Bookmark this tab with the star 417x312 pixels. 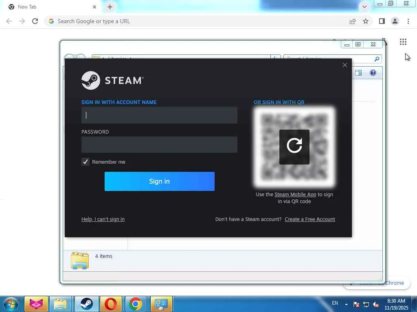coord(366,21)
